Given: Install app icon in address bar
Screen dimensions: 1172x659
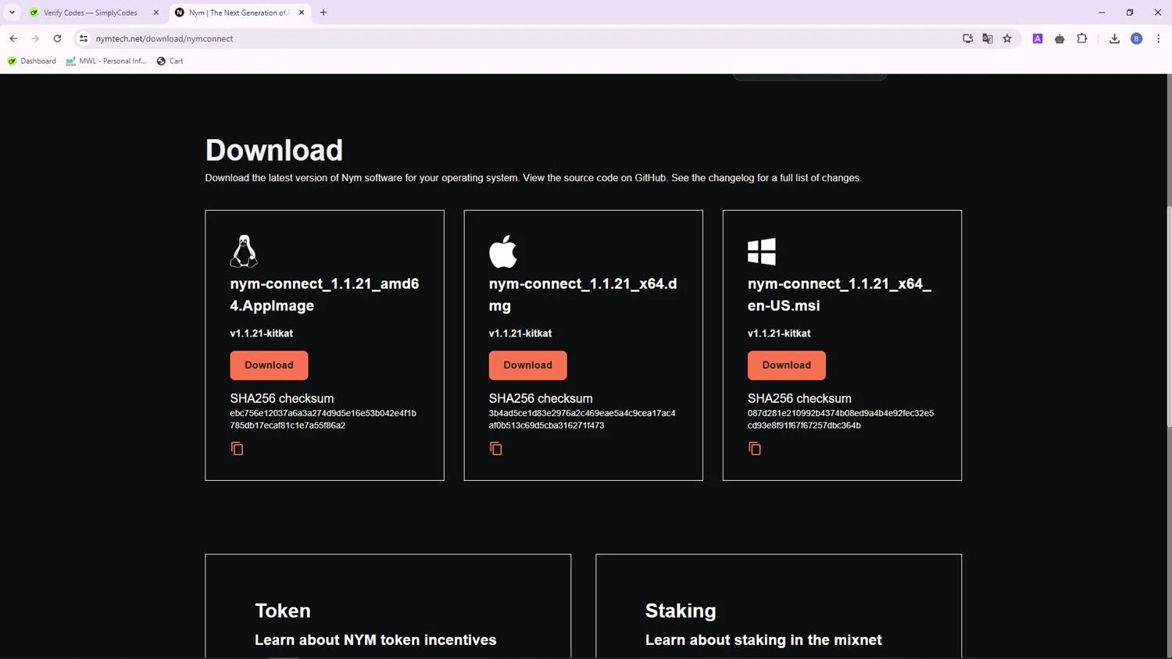Looking at the screenshot, I should click(x=968, y=38).
